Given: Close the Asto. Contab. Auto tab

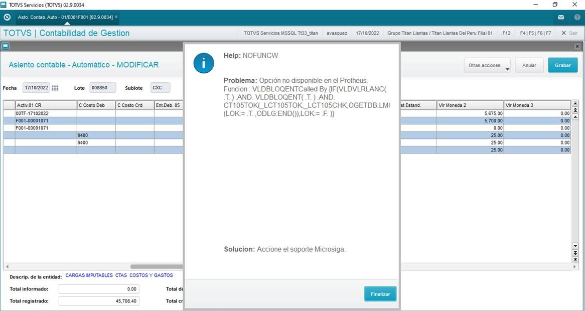Looking at the screenshot, I should click(x=116, y=17).
